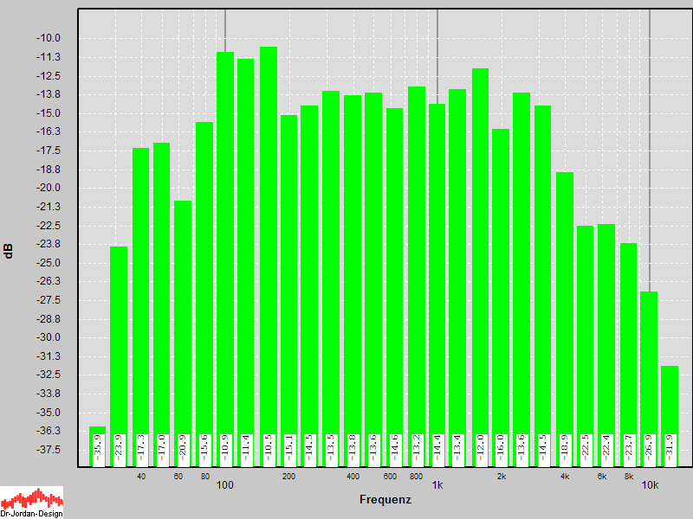693x519 pixels.
Task: Click the -23.9 value label
Action: 119,450
